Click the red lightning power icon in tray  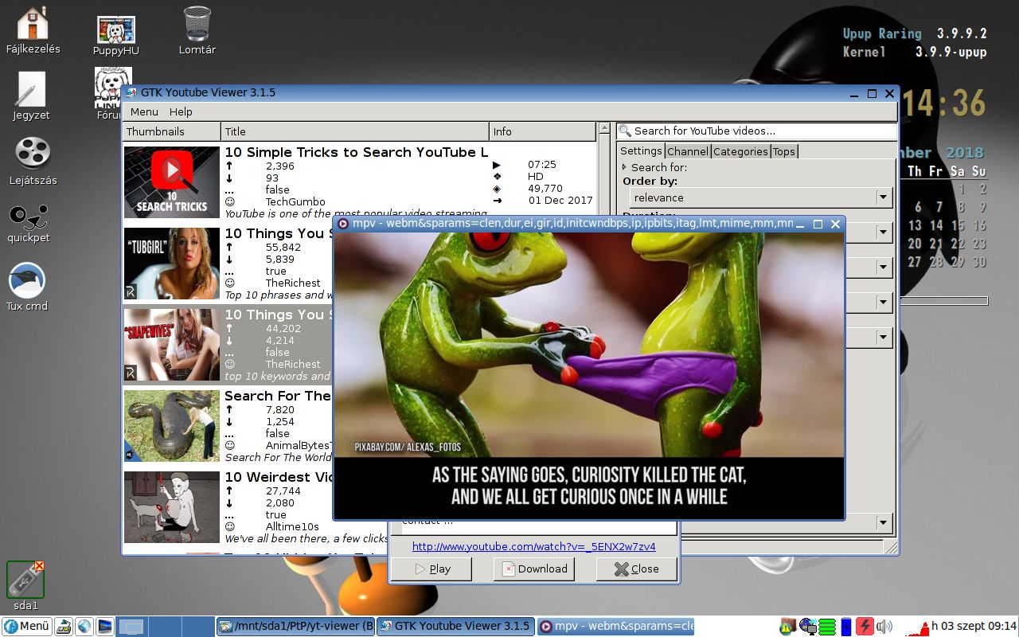(865, 627)
